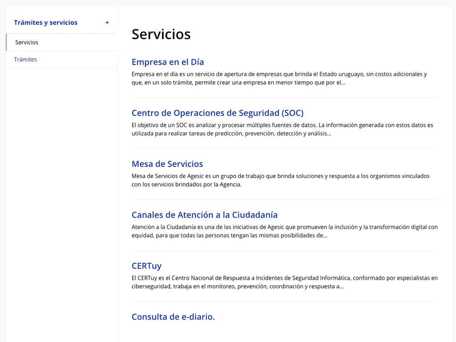The height and width of the screenshot is (342, 456).
Task: Click the SOC description starting 'El objetivo de un SOC'
Action: (282, 130)
